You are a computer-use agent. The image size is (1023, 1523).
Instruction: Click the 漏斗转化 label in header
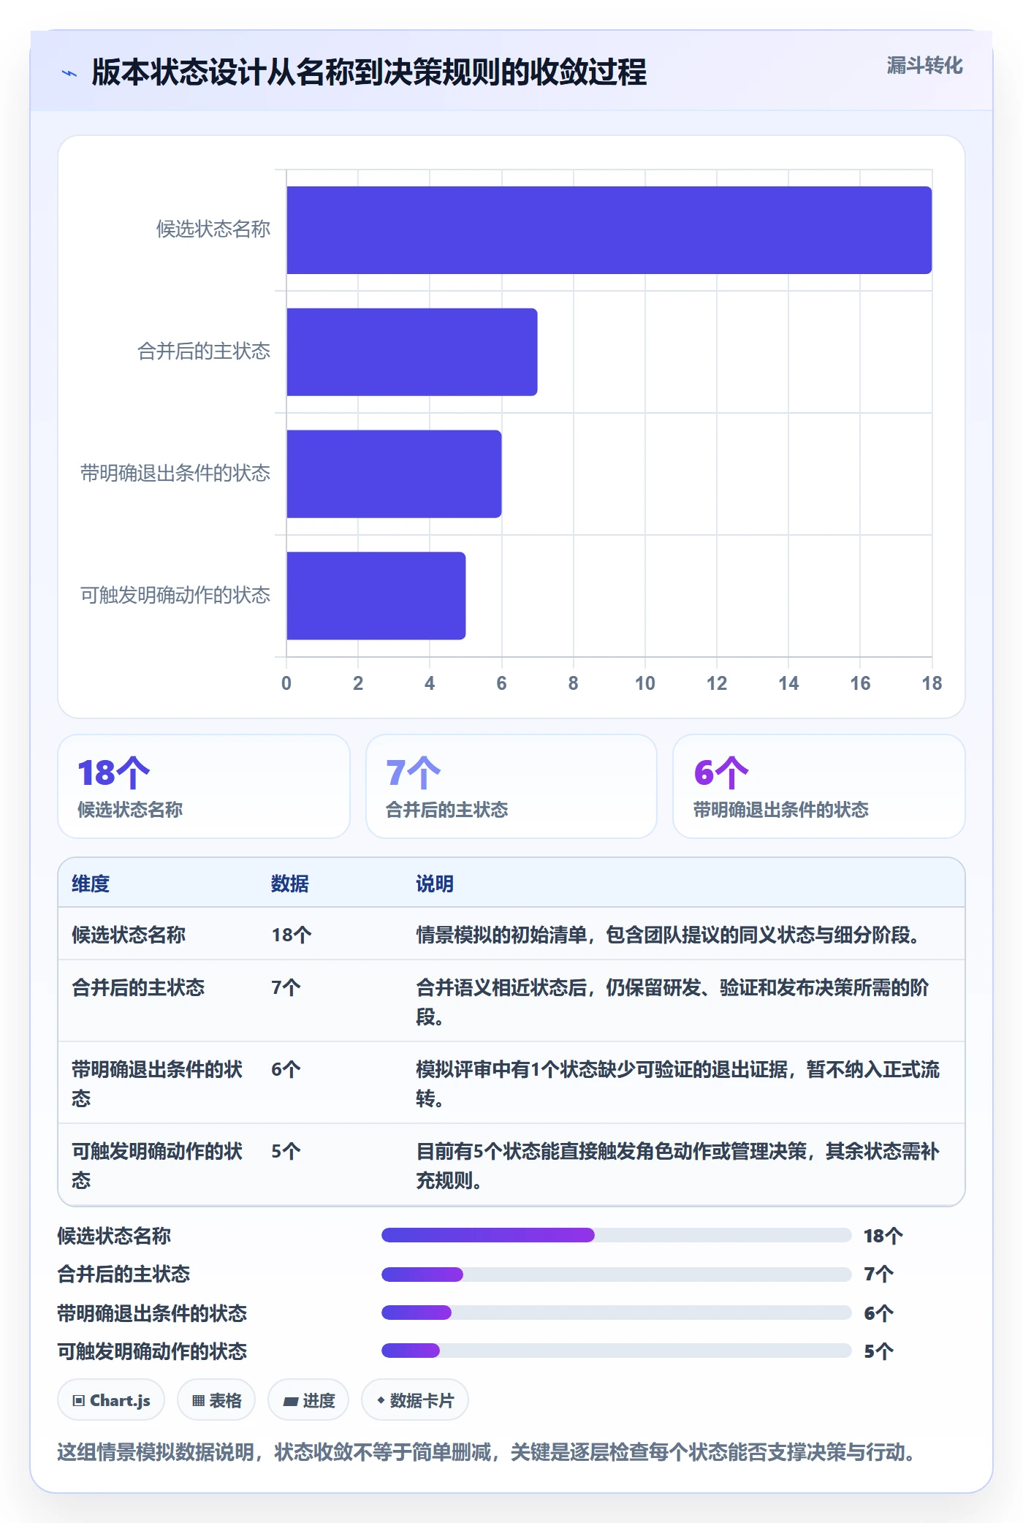[x=924, y=66]
